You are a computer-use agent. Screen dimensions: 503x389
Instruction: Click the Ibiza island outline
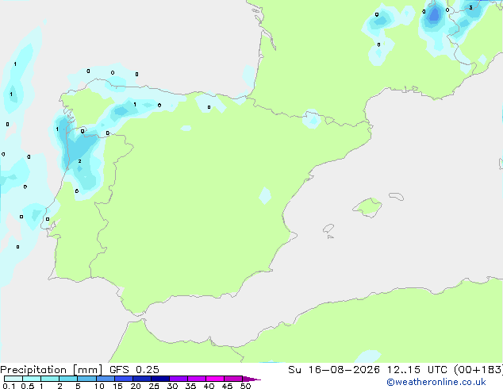point(328,229)
